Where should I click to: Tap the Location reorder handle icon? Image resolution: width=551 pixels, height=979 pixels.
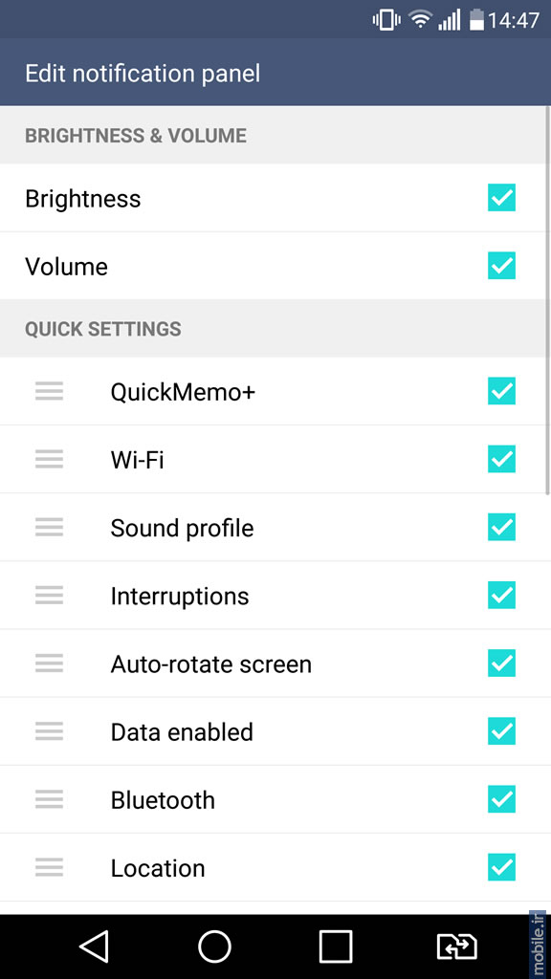[x=50, y=867]
